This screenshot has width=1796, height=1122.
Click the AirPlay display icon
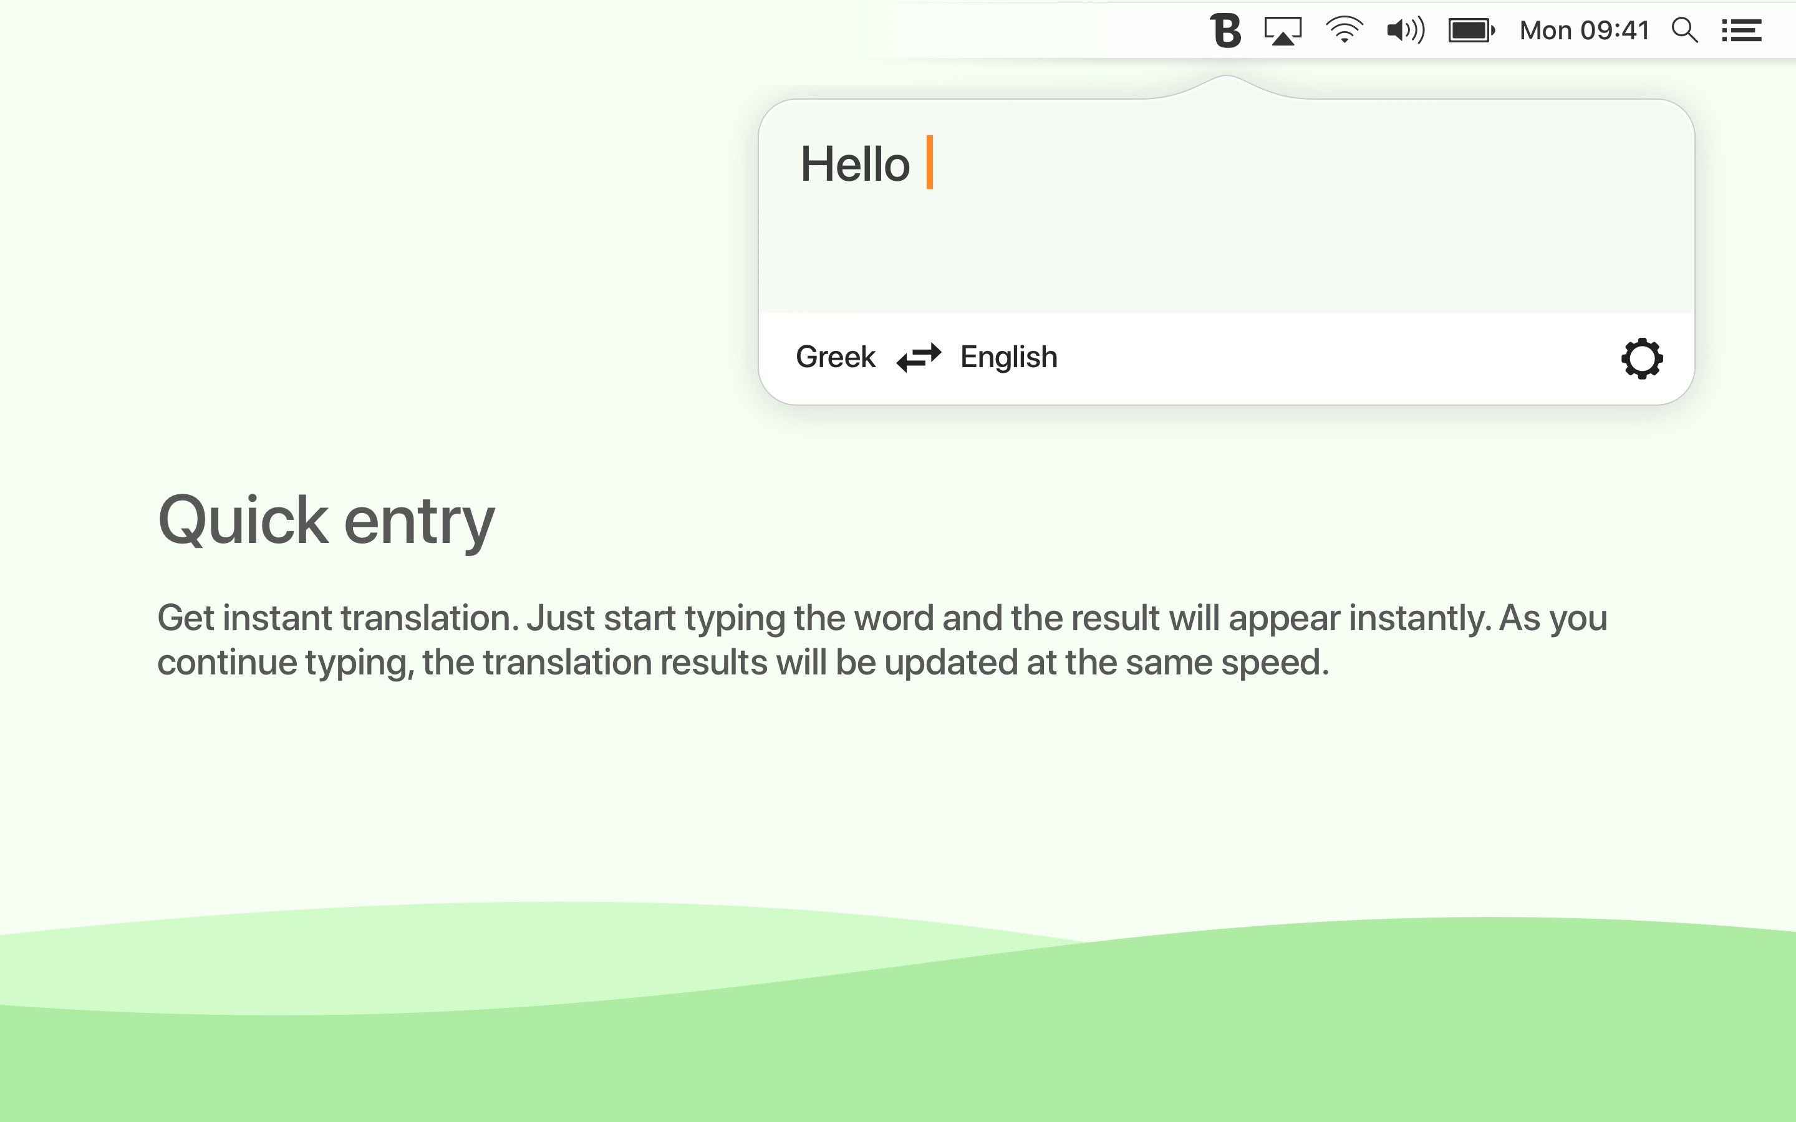click(x=1282, y=31)
